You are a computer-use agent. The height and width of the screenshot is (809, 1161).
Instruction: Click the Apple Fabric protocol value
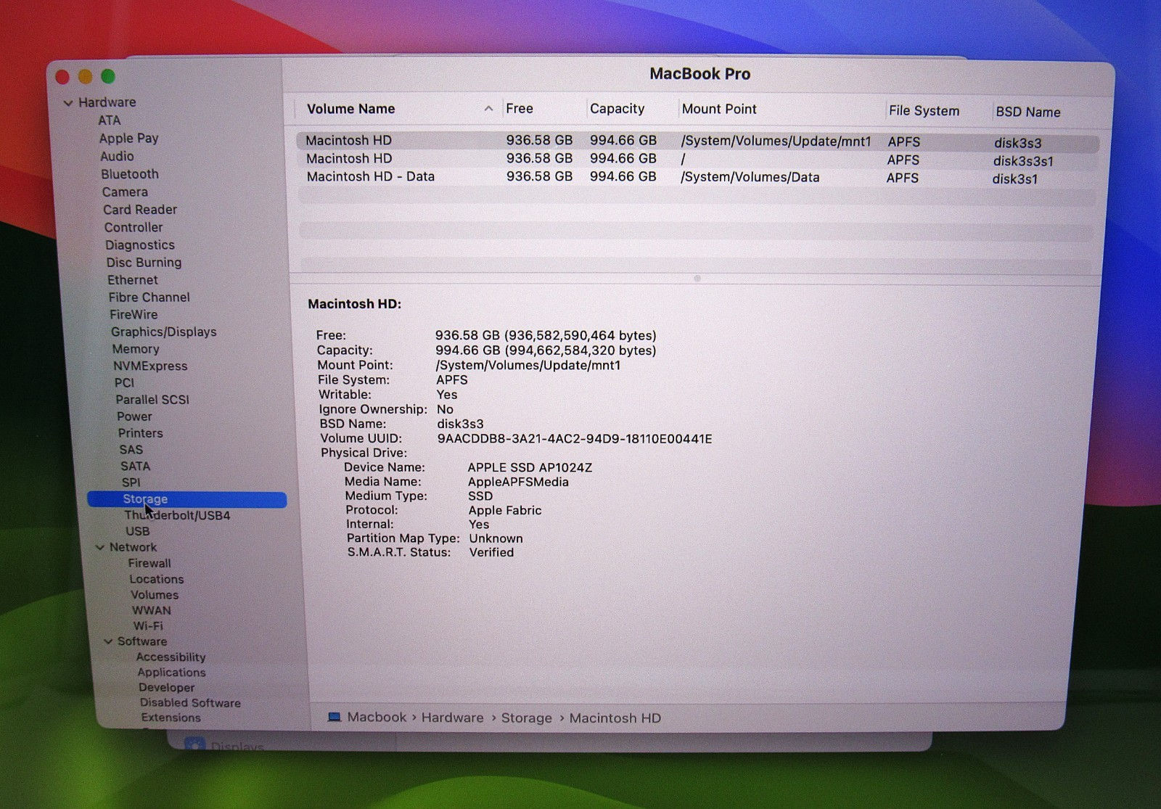[x=505, y=510]
